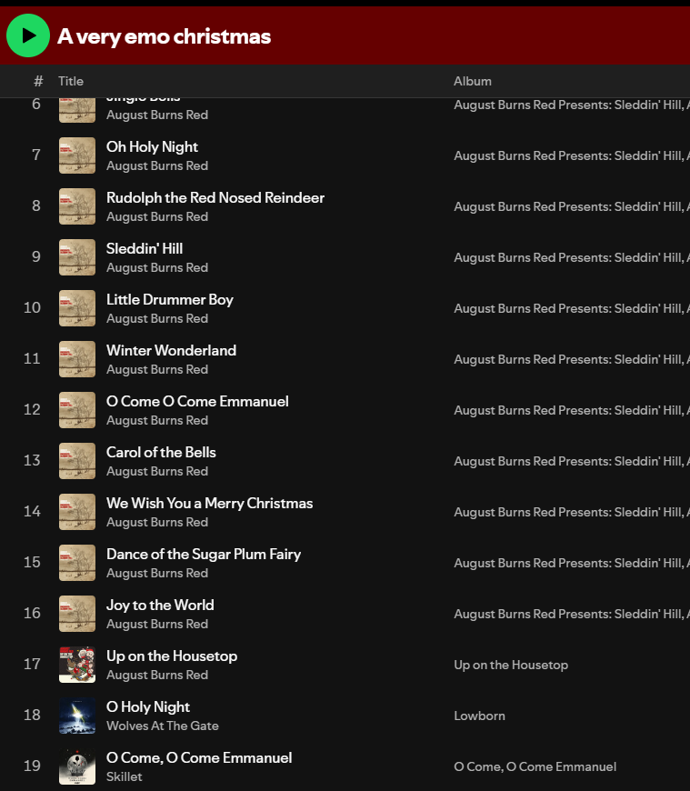This screenshot has height=791, width=690.
Task: Open artist August Burns Red under Sleddin' Hill
Action: point(157,268)
